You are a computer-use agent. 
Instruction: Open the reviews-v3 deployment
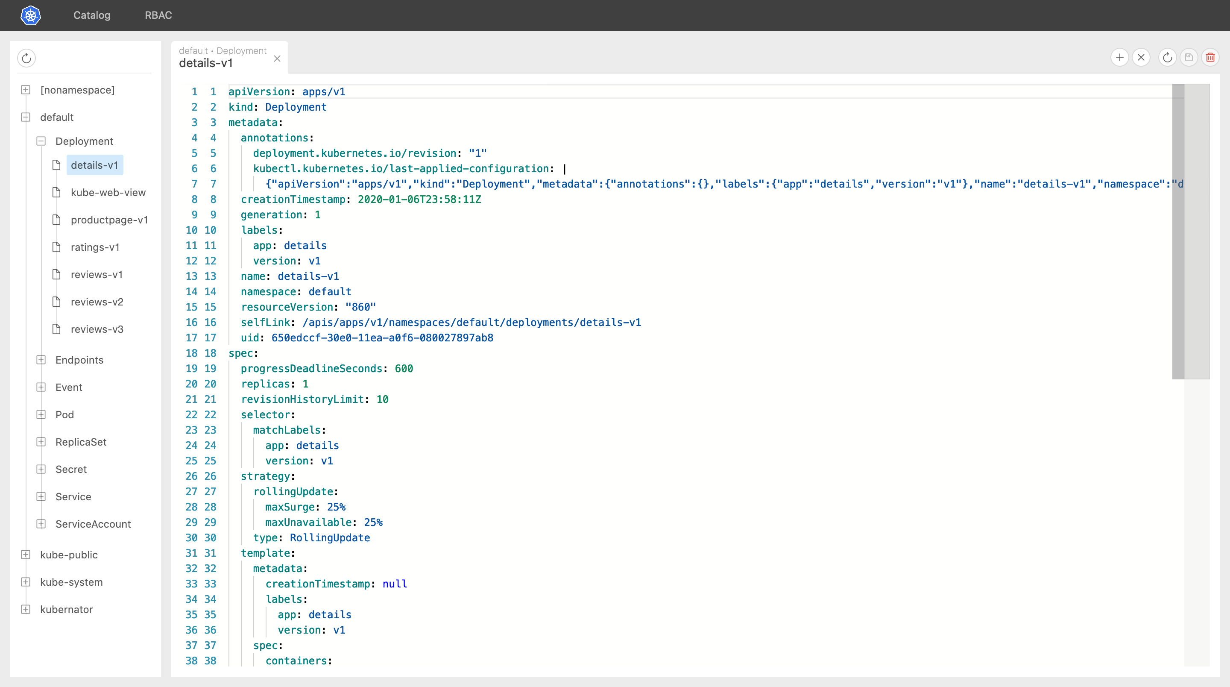(97, 329)
